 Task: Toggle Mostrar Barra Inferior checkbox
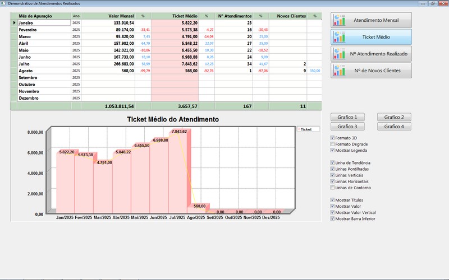click(333, 218)
